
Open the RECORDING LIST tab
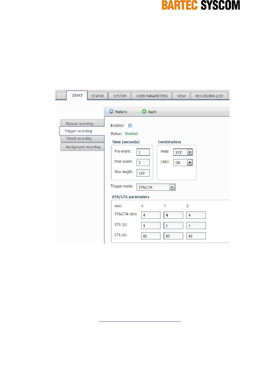pyautogui.click(x=209, y=96)
